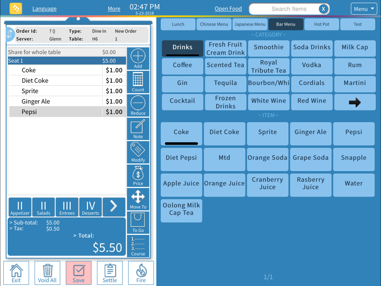The height and width of the screenshot is (286, 381).
Task: Switch to the Hot Pot menu tab
Action: (x=321, y=24)
